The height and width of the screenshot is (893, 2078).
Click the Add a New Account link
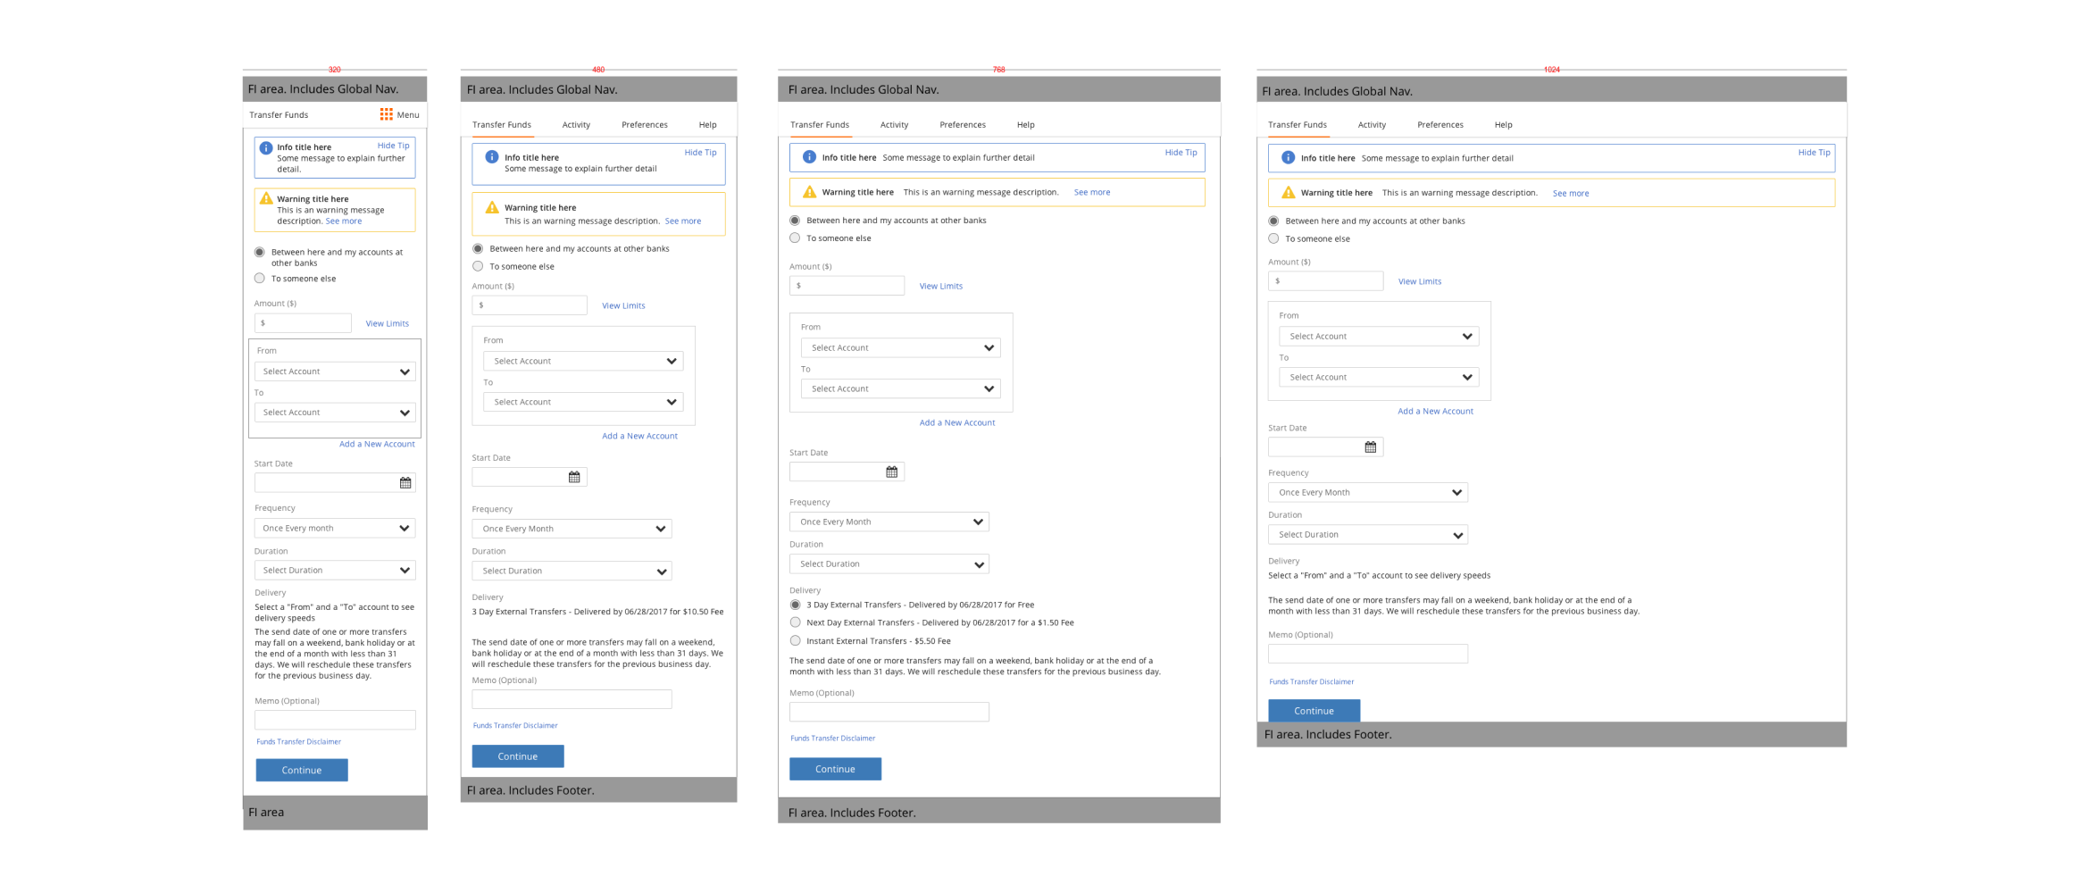(377, 444)
